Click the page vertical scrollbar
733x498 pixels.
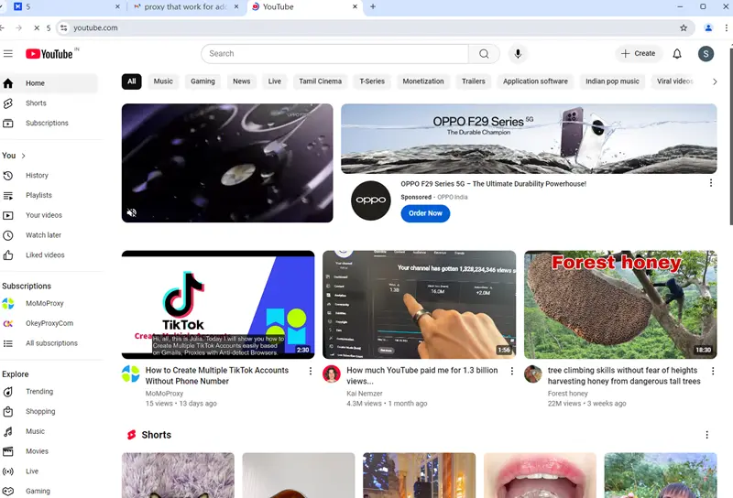[730, 135]
